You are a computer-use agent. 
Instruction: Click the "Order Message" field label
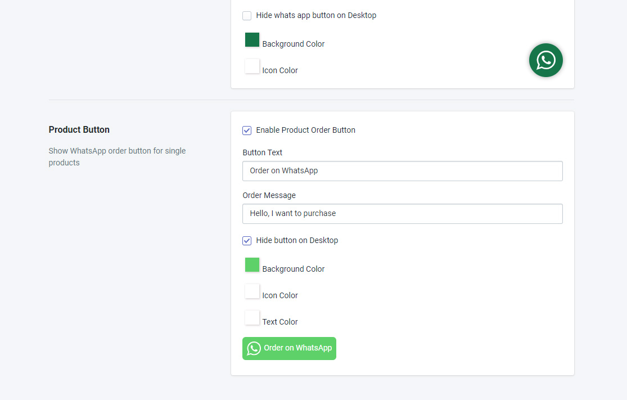click(x=269, y=195)
